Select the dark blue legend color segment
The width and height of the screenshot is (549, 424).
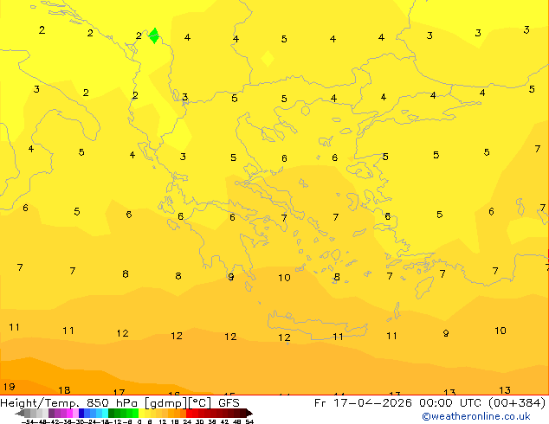[x=81, y=413]
